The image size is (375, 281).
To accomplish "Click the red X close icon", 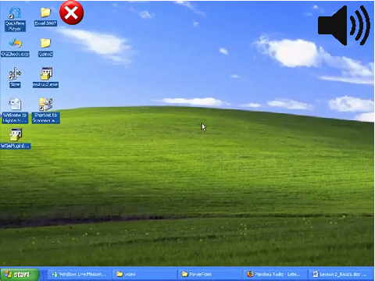I will pyautogui.click(x=72, y=12).
